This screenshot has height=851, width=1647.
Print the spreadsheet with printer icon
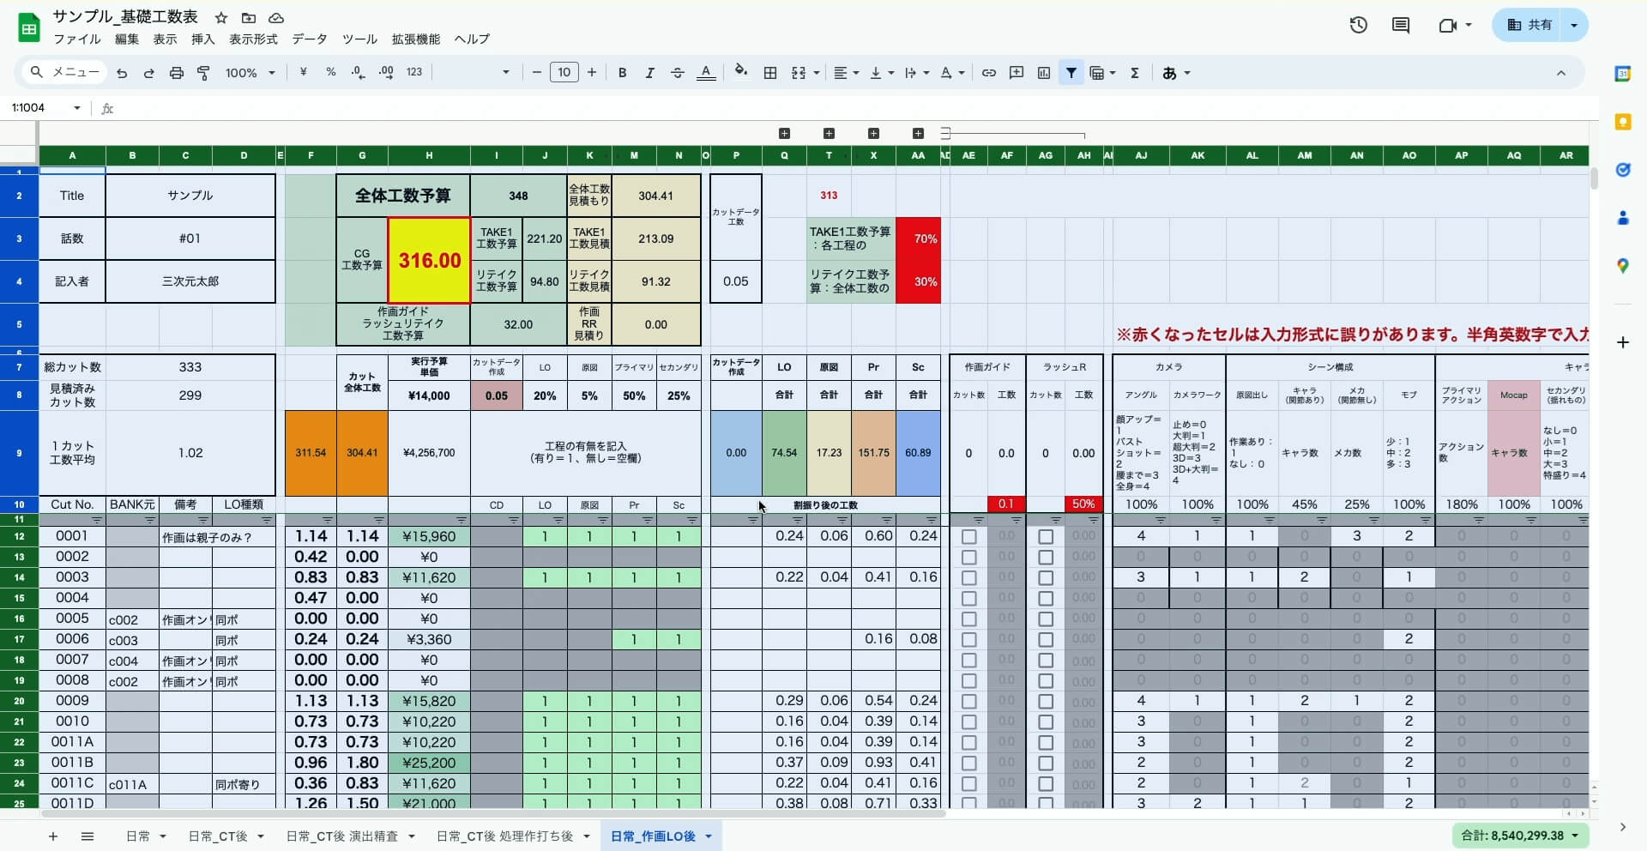[x=177, y=73]
